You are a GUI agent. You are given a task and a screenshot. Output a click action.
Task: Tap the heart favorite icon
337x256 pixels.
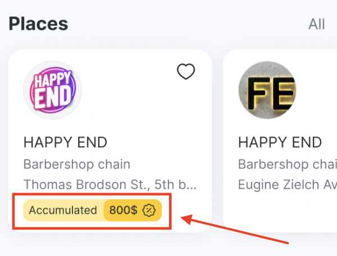[185, 72]
